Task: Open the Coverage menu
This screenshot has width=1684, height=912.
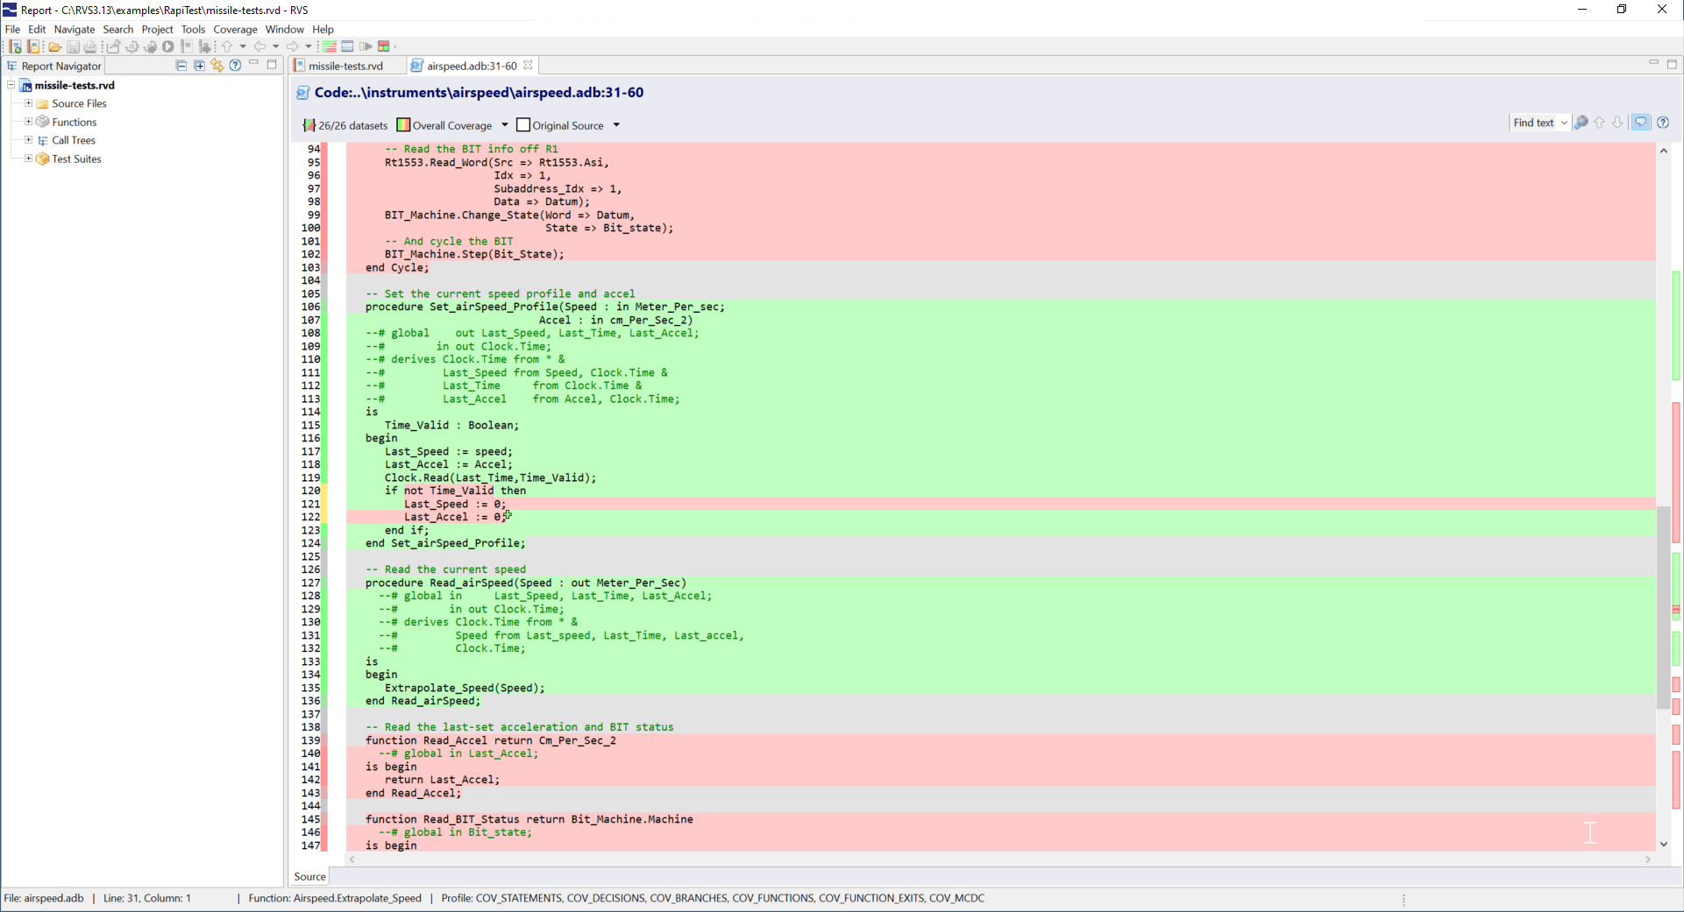Action: coord(235,29)
